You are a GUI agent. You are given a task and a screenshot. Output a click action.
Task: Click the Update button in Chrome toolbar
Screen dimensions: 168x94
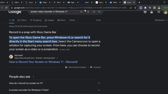[165, 8]
